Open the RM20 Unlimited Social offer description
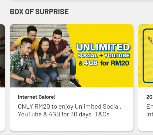 tap(69, 111)
